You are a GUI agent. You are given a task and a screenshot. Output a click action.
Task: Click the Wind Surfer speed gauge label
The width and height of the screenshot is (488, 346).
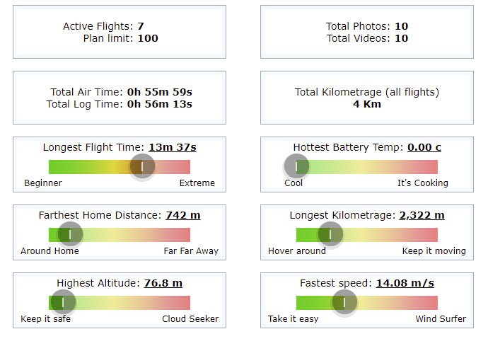pos(441,319)
